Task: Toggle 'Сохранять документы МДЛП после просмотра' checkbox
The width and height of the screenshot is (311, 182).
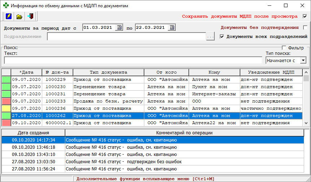Action: [305, 16]
